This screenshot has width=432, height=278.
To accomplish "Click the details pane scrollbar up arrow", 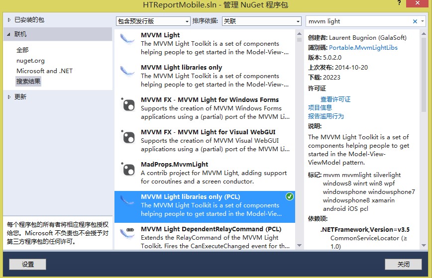I will click(x=424, y=34).
